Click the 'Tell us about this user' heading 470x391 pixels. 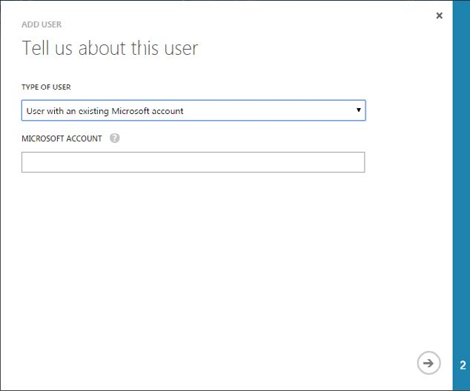[x=110, y=49]
